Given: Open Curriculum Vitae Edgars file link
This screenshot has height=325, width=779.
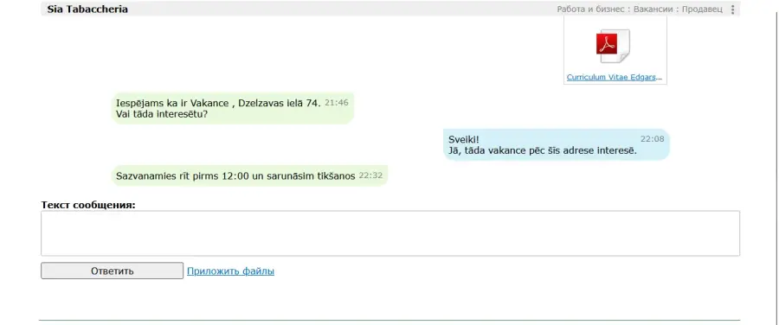Looking at the screenshot, I should click(x=615, y=78).
